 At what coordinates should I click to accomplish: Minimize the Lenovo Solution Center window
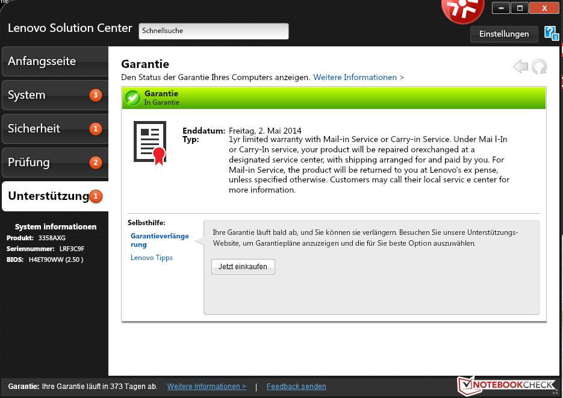(501, 8)
